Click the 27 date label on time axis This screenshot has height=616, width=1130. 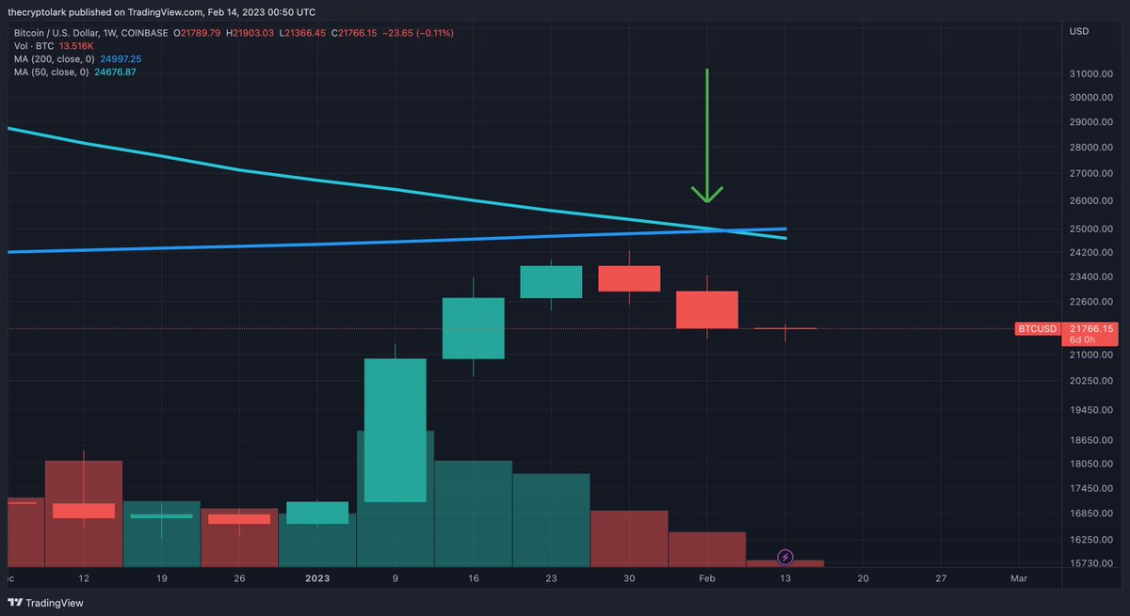click(x=941, y=579)
